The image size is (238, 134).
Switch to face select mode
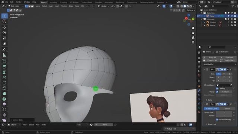[32, 6]
